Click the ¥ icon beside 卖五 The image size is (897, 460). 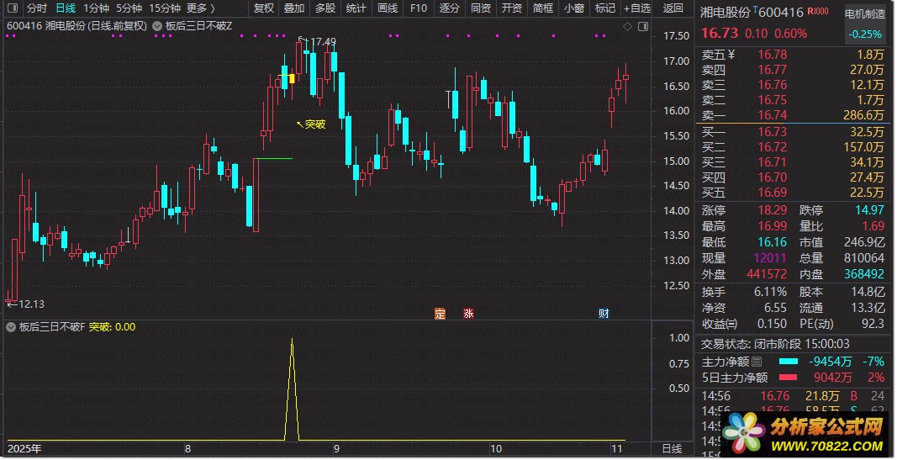731,55
